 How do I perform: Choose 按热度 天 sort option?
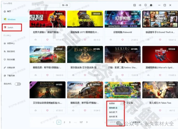click(x=115, y=112)
